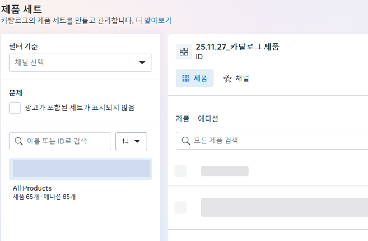
Task: Click the network icon on 채널 tab
Action: 227,79
